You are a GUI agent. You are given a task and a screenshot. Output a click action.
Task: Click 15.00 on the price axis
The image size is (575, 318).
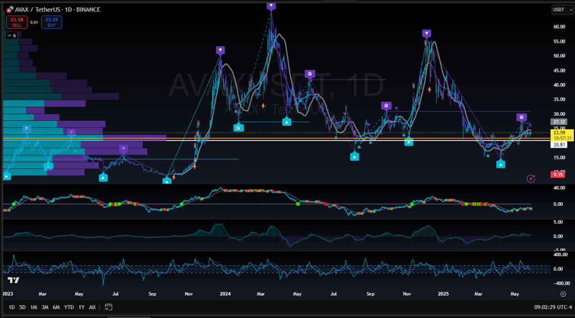pos(559,157)
